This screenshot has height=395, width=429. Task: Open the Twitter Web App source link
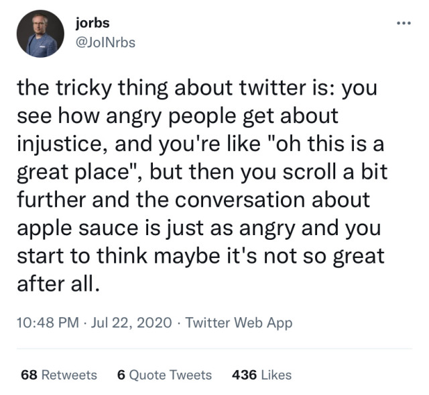click(239, 322)
